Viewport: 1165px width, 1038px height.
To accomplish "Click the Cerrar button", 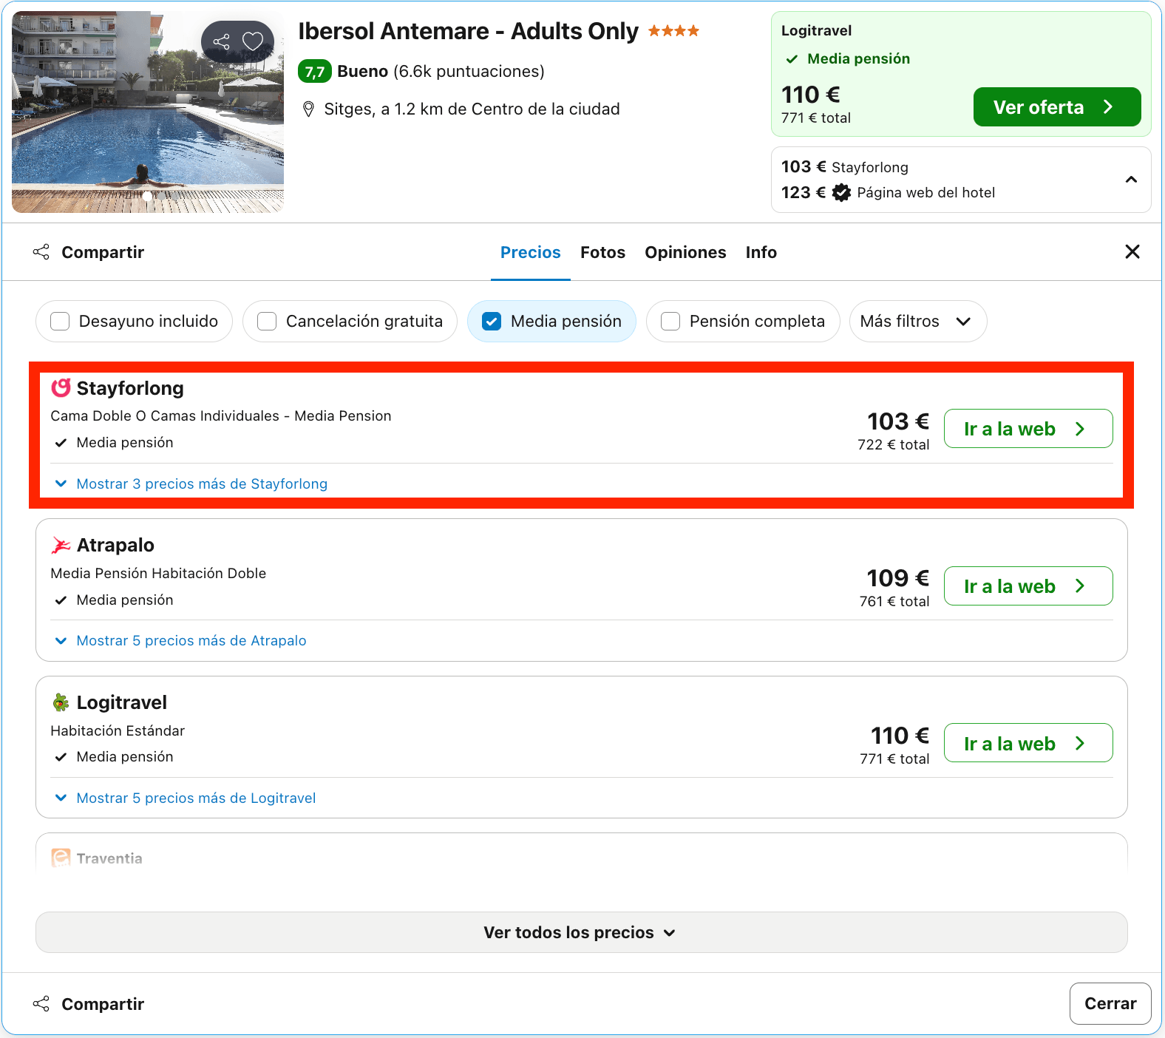I will pyautogui.click(x=1110, y=1004).
